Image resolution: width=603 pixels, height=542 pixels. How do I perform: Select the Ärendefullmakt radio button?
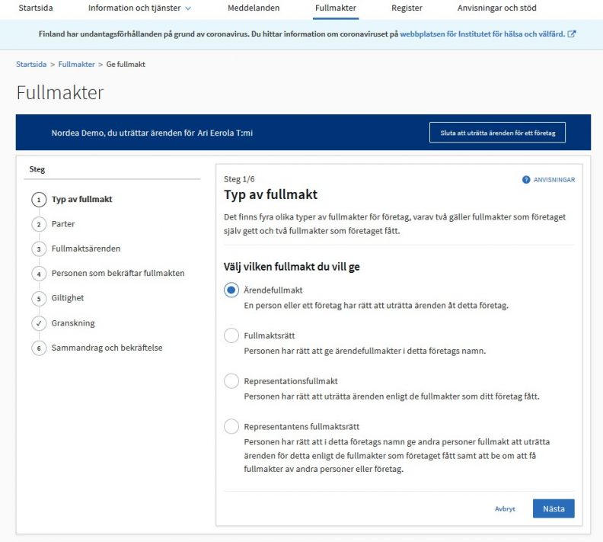[231, 290]
